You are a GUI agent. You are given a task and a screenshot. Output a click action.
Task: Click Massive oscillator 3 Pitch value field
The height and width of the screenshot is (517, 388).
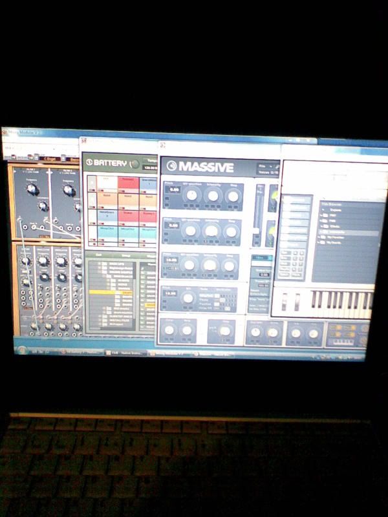171,260
